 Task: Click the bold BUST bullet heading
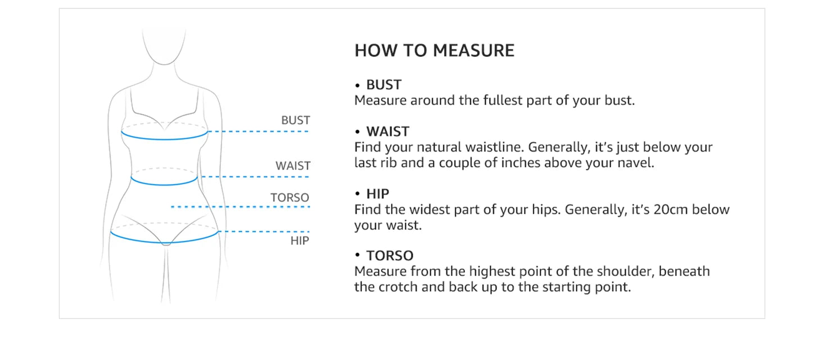point(383,85)
